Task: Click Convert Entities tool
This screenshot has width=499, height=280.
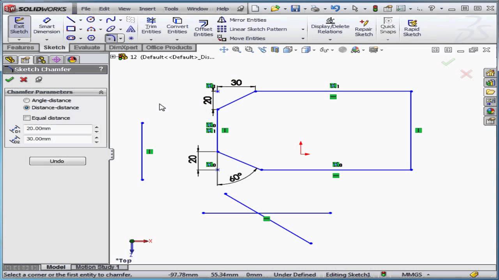Action: [177, 26]
